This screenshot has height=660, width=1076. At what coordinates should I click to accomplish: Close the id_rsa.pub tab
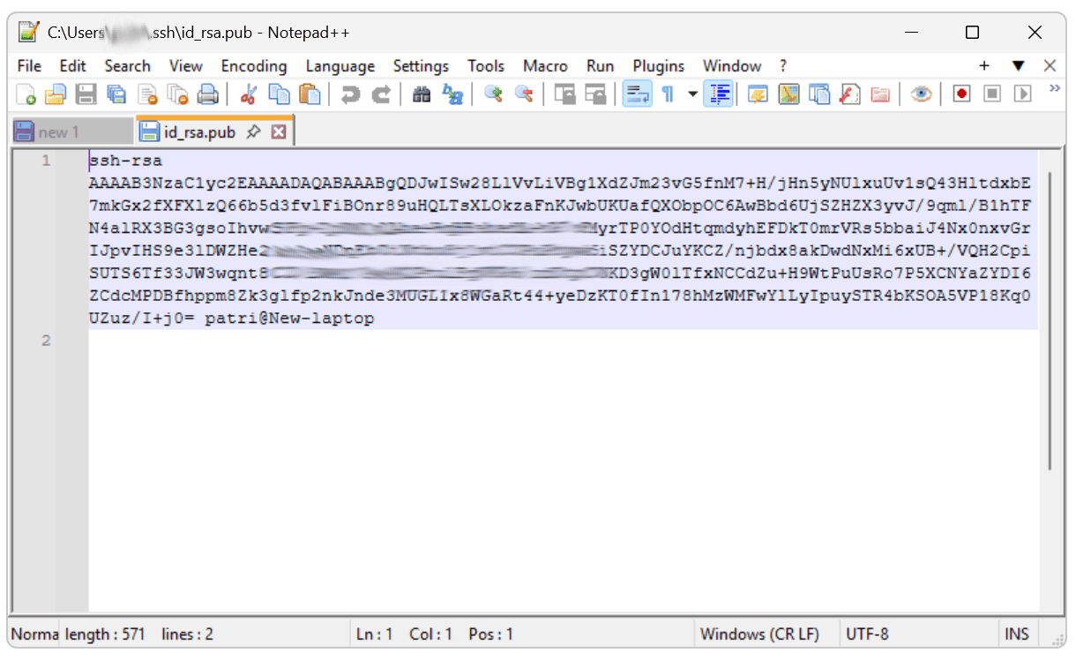[x=279, y=132]
